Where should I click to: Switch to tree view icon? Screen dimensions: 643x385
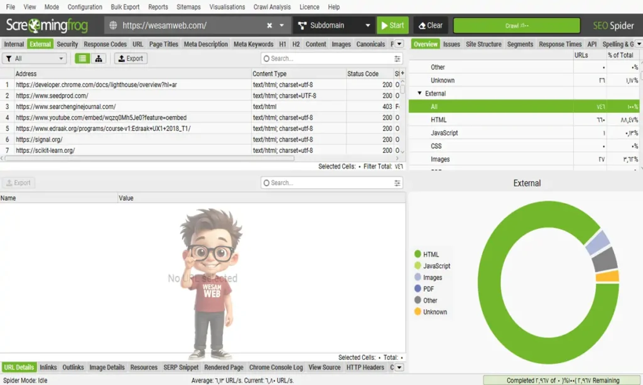click(98, 58)
